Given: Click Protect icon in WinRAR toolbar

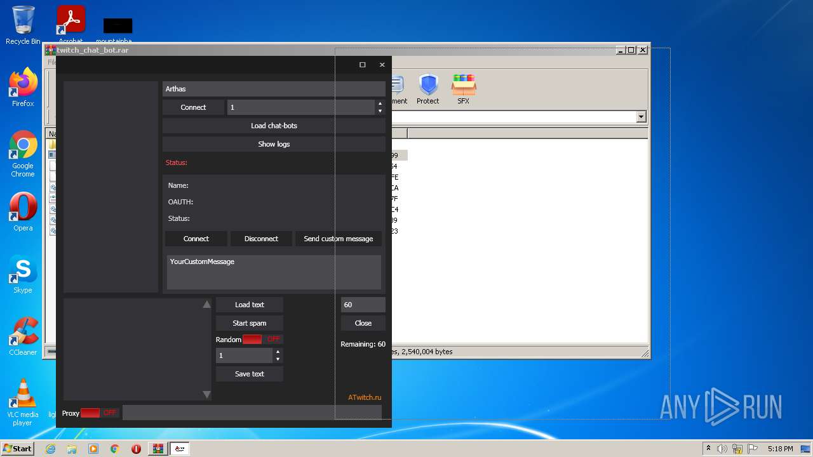Looking at the screenshot, I should point(428,89).
